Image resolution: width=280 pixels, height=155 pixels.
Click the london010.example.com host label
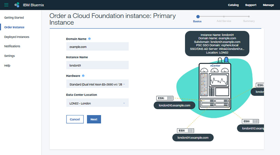174,106
